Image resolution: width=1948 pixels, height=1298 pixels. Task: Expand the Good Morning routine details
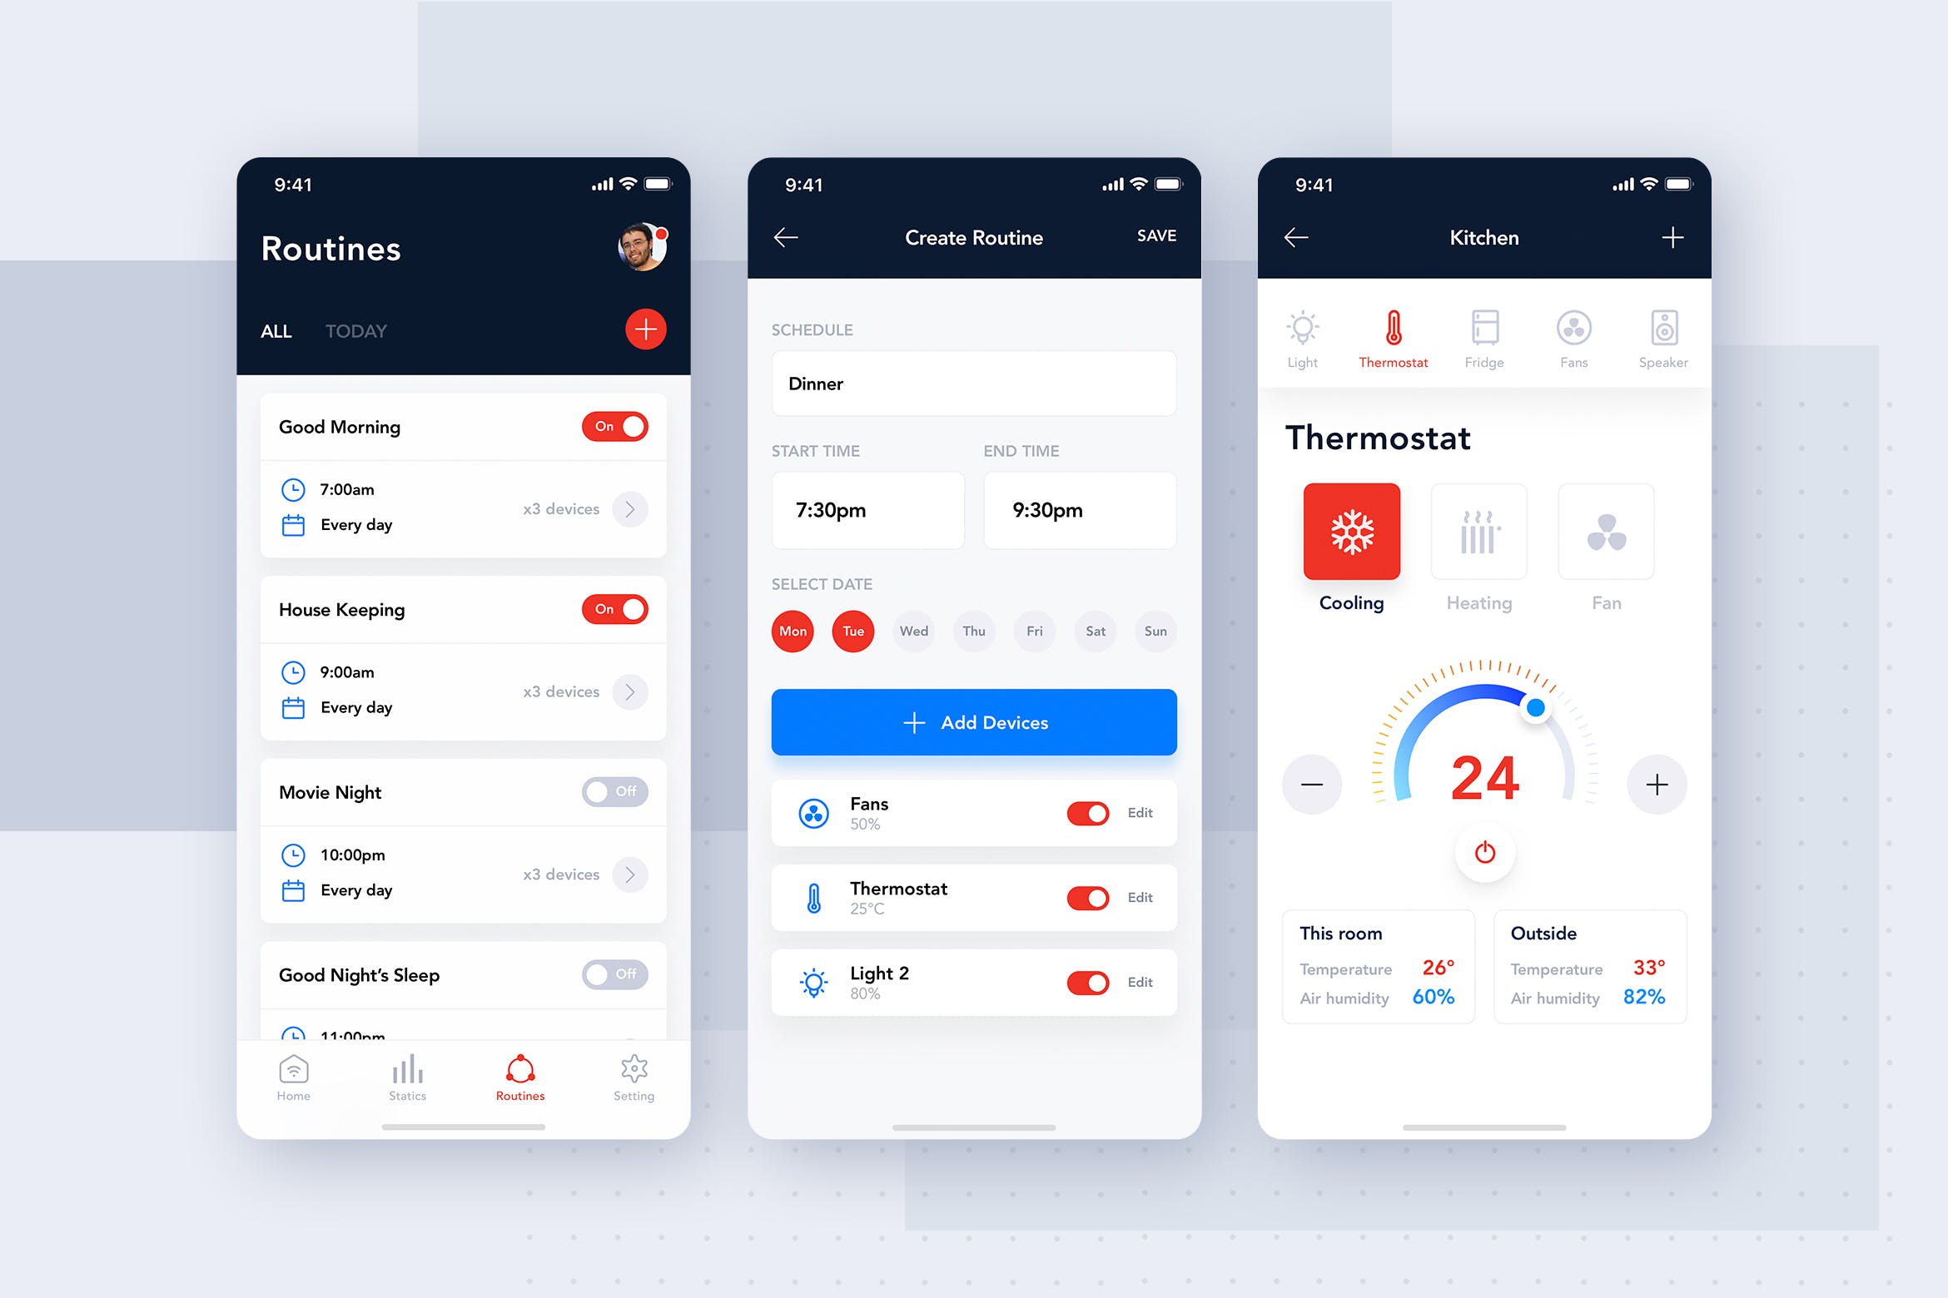coord(630,508)
